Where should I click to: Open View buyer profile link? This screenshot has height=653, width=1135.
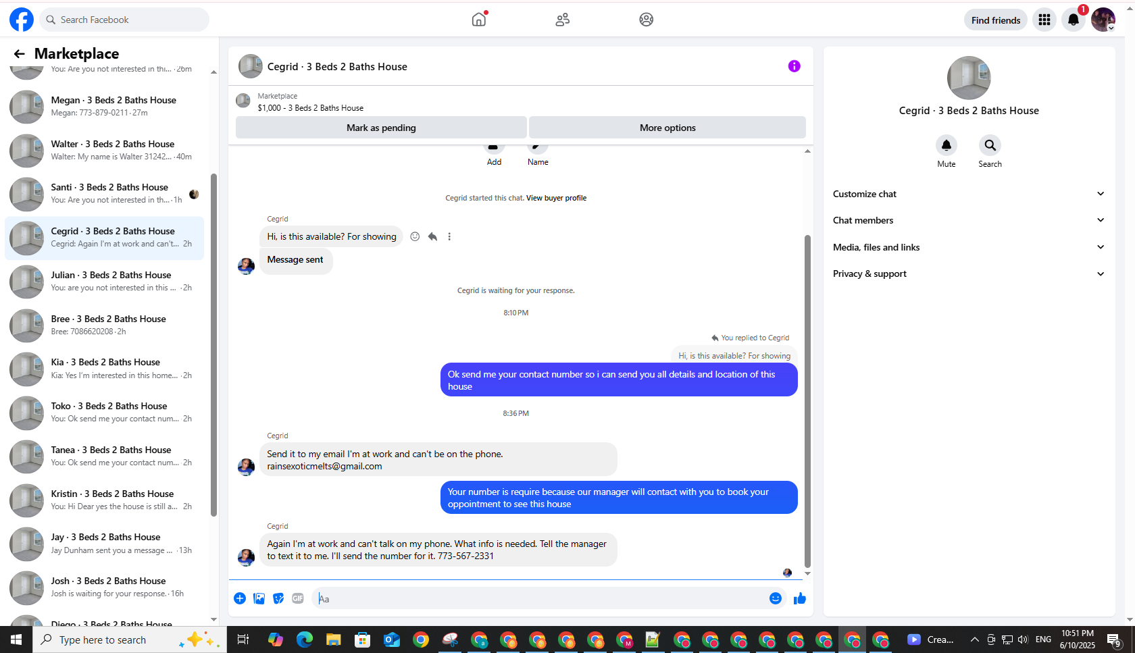click(x=556, y=198)
